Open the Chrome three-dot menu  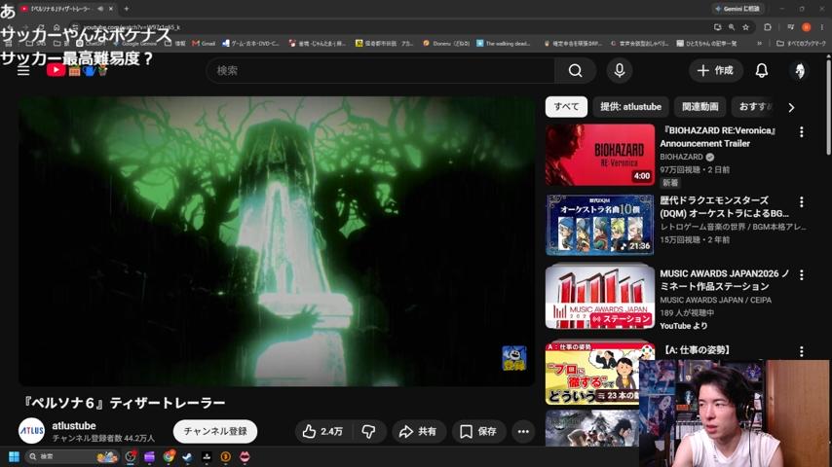click(x=822, y=27)
